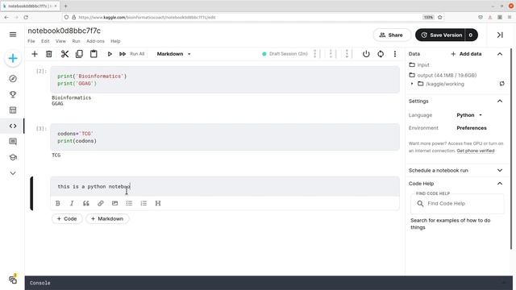Apply Bold formatting in markdown cell

pyautogui.click(x=58, y=203)
